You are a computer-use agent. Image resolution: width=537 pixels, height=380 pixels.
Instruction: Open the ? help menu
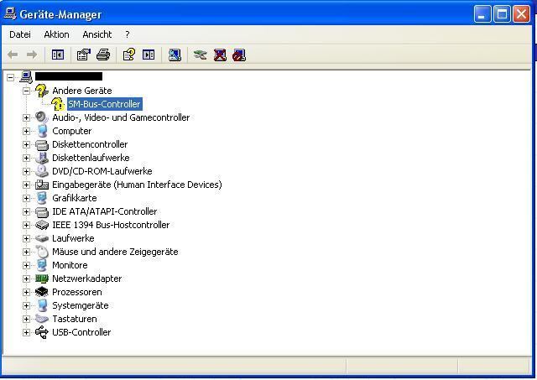(128, 34)
